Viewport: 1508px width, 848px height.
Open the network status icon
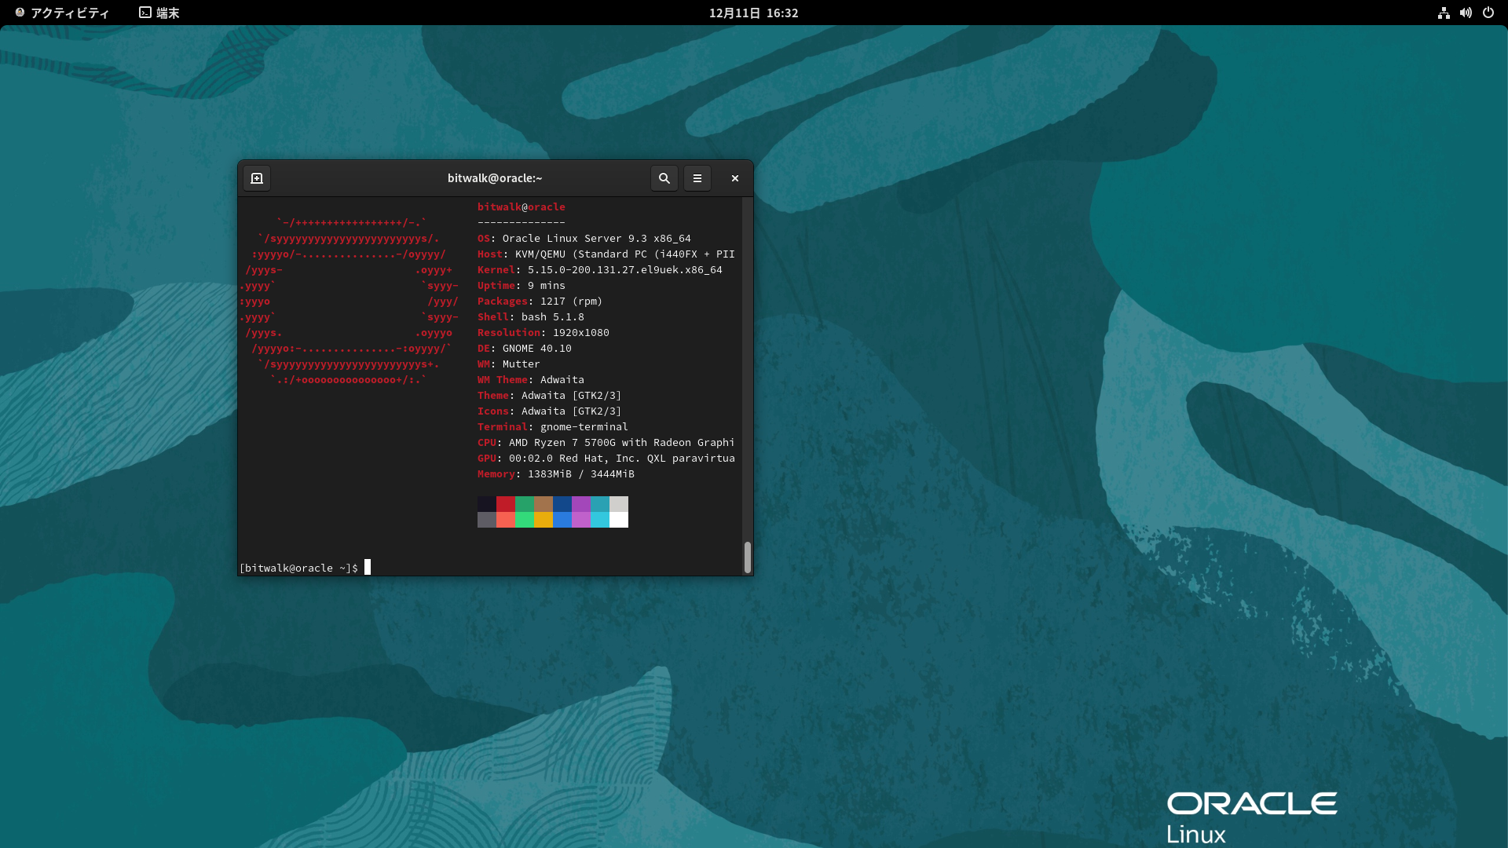click(x=1444, y=13)
